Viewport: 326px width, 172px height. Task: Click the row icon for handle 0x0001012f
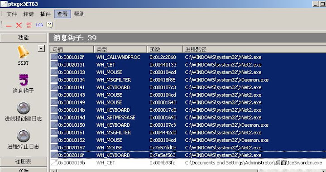(x=54, y=57)
